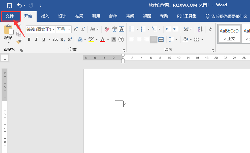Open the 视图 (View) tab

147,16
